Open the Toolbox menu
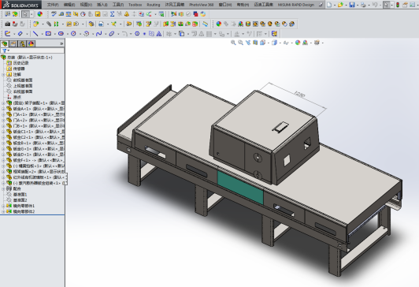This screenshot has width=419, height=287. pyautogui.click(x=135, y=5)
